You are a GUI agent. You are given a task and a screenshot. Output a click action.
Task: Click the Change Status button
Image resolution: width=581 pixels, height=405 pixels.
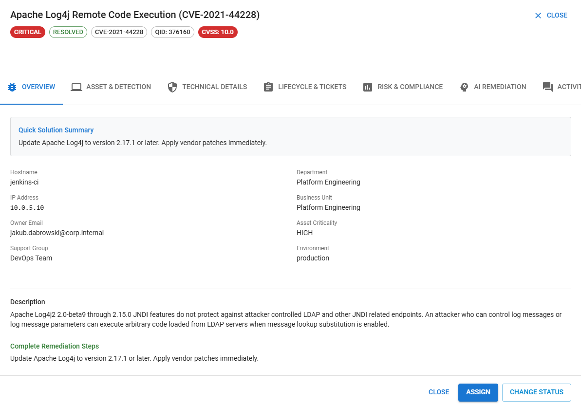(537, 392)
